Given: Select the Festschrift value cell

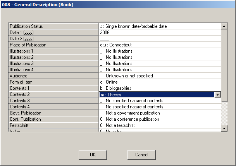Looking at the screenshot, I should [159, 125].
